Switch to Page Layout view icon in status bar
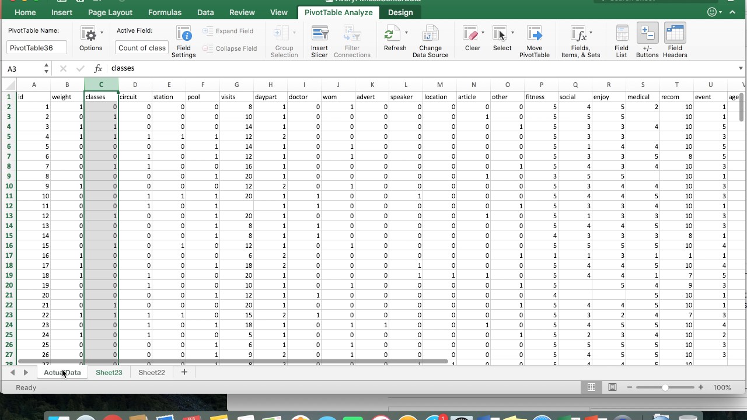 pos(612,387)
